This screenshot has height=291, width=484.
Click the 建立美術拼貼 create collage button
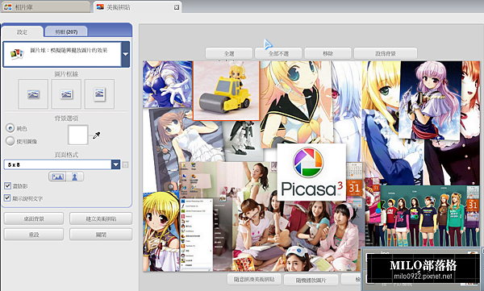(x=101, y=218)
